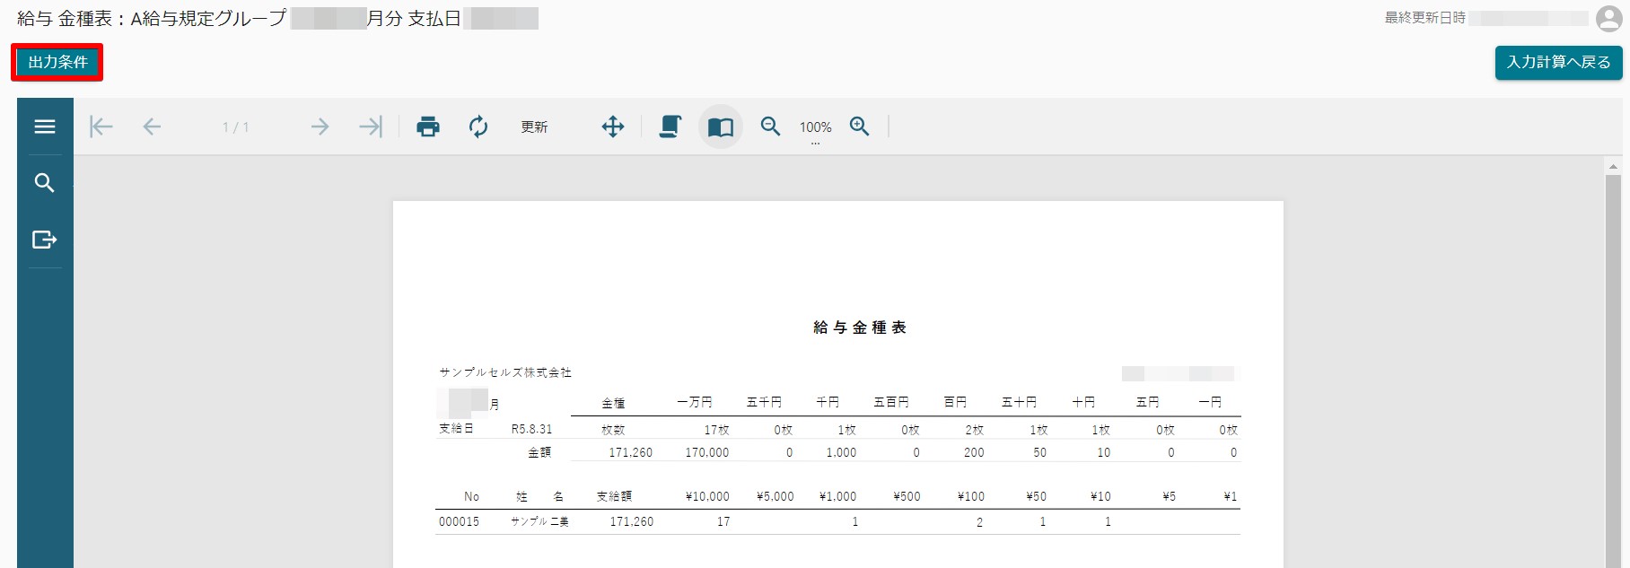Refresh the report with circular arrows

pyautogui.click(x=478, y=127)
